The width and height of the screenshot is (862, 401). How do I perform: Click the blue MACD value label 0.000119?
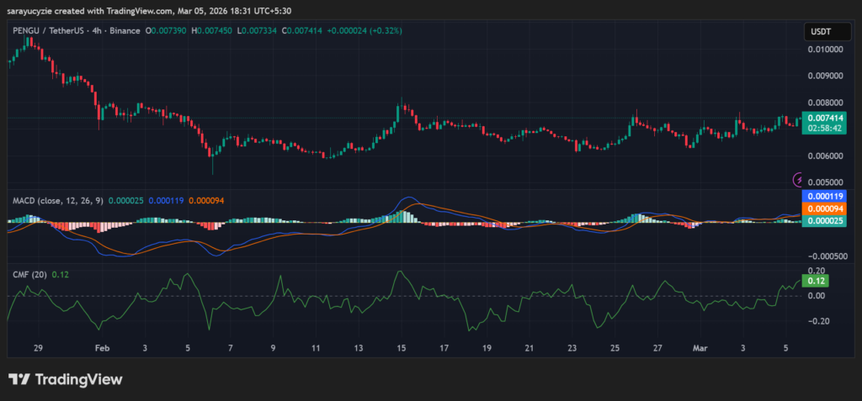coord(821,196)
